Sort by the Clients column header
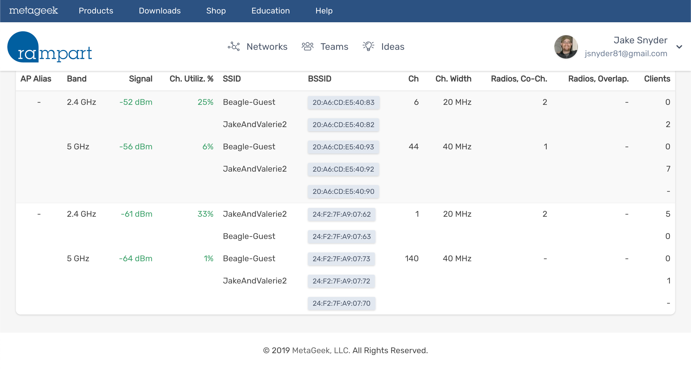 657,79
